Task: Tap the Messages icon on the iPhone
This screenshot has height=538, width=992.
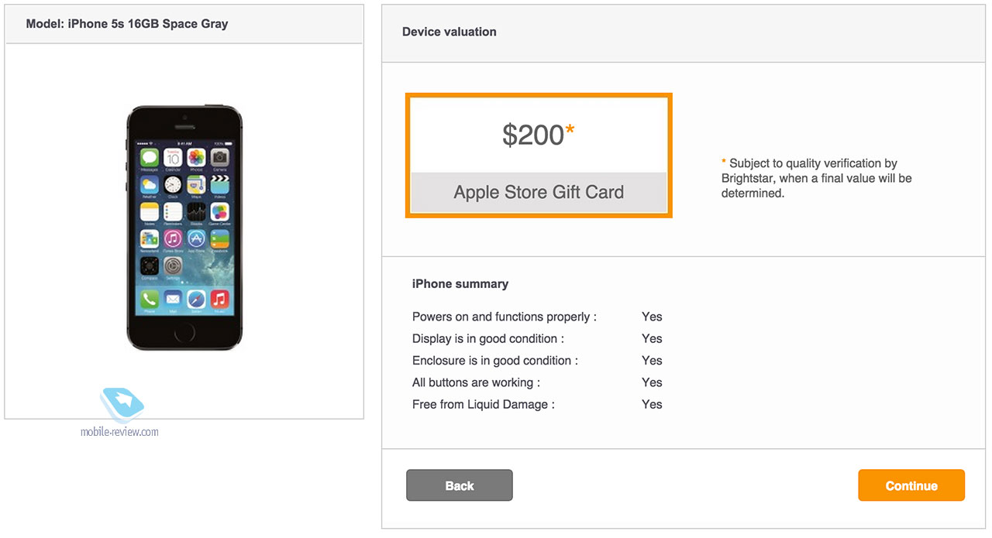Action: click(149, 158)
